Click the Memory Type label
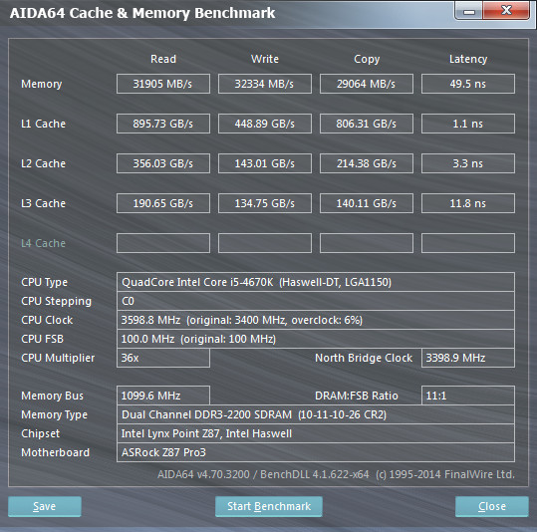Screen dimensions: 537x532 click(x=54, y=414)
